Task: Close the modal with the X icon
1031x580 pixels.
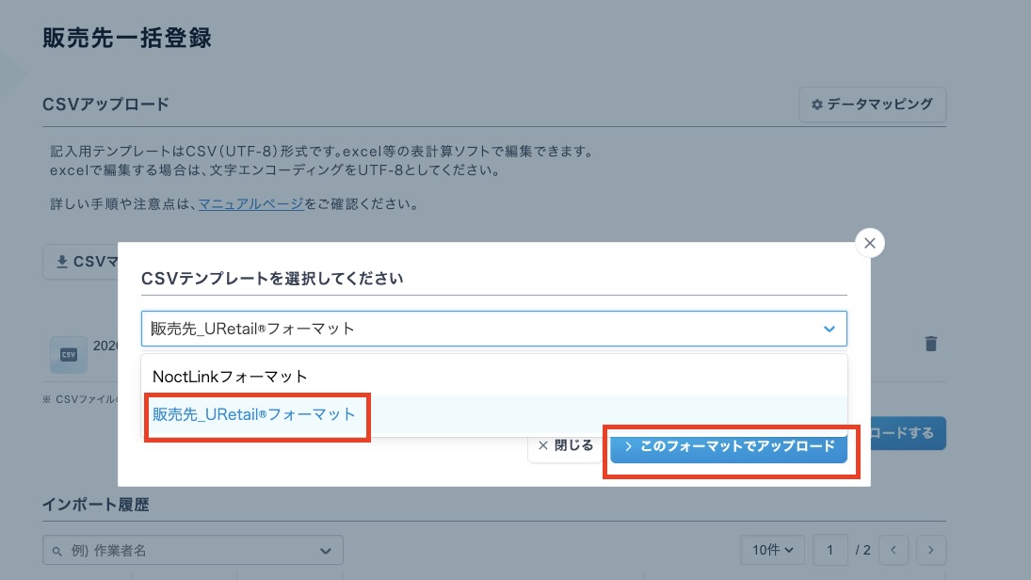Action: pyautogui.click(x=869, y=244)
